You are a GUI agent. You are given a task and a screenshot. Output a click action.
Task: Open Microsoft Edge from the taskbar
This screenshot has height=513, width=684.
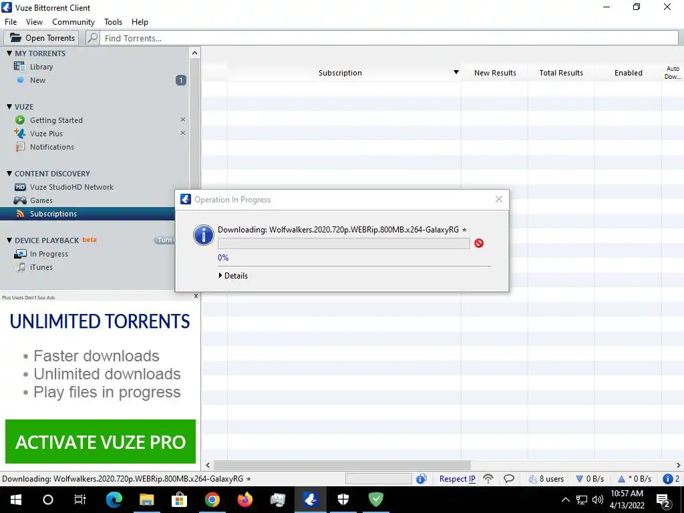coord(114,500)
